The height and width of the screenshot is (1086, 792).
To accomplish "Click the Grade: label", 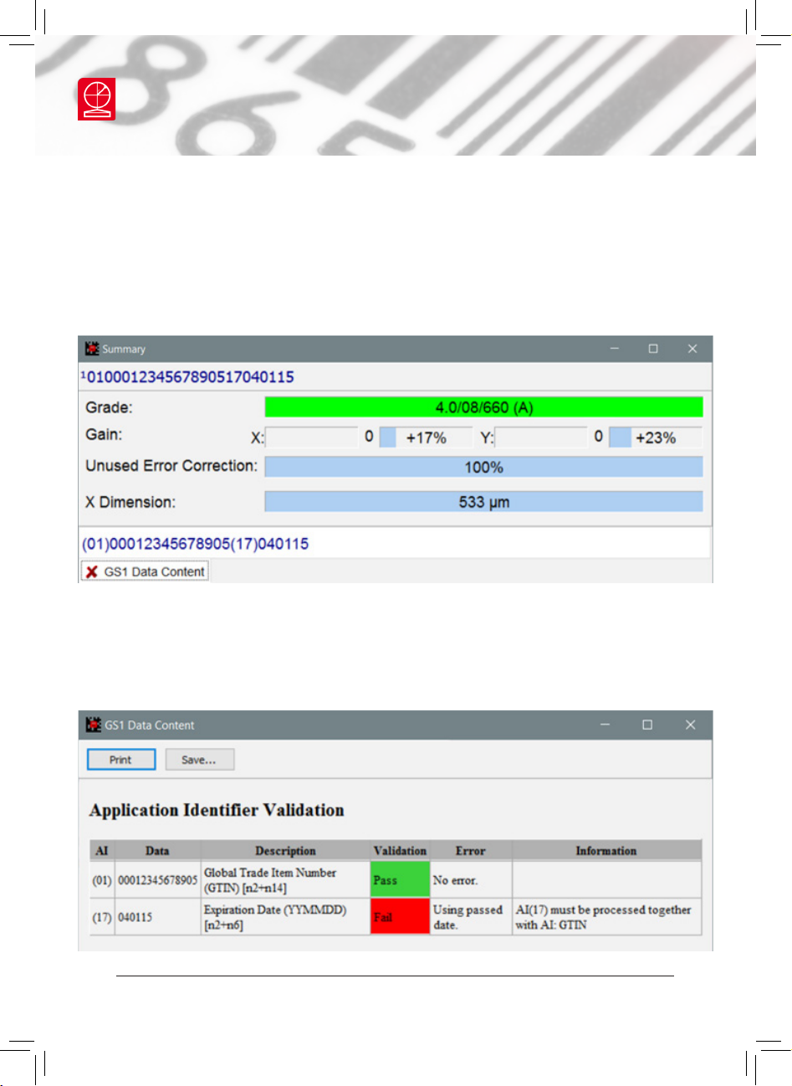I will [109, 407].
